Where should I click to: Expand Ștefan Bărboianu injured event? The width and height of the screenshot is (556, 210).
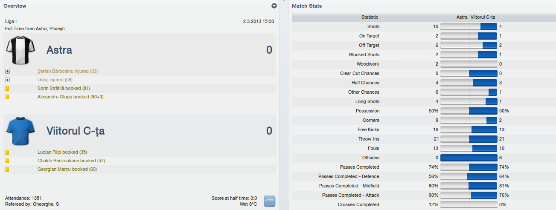tap(7, 71)
